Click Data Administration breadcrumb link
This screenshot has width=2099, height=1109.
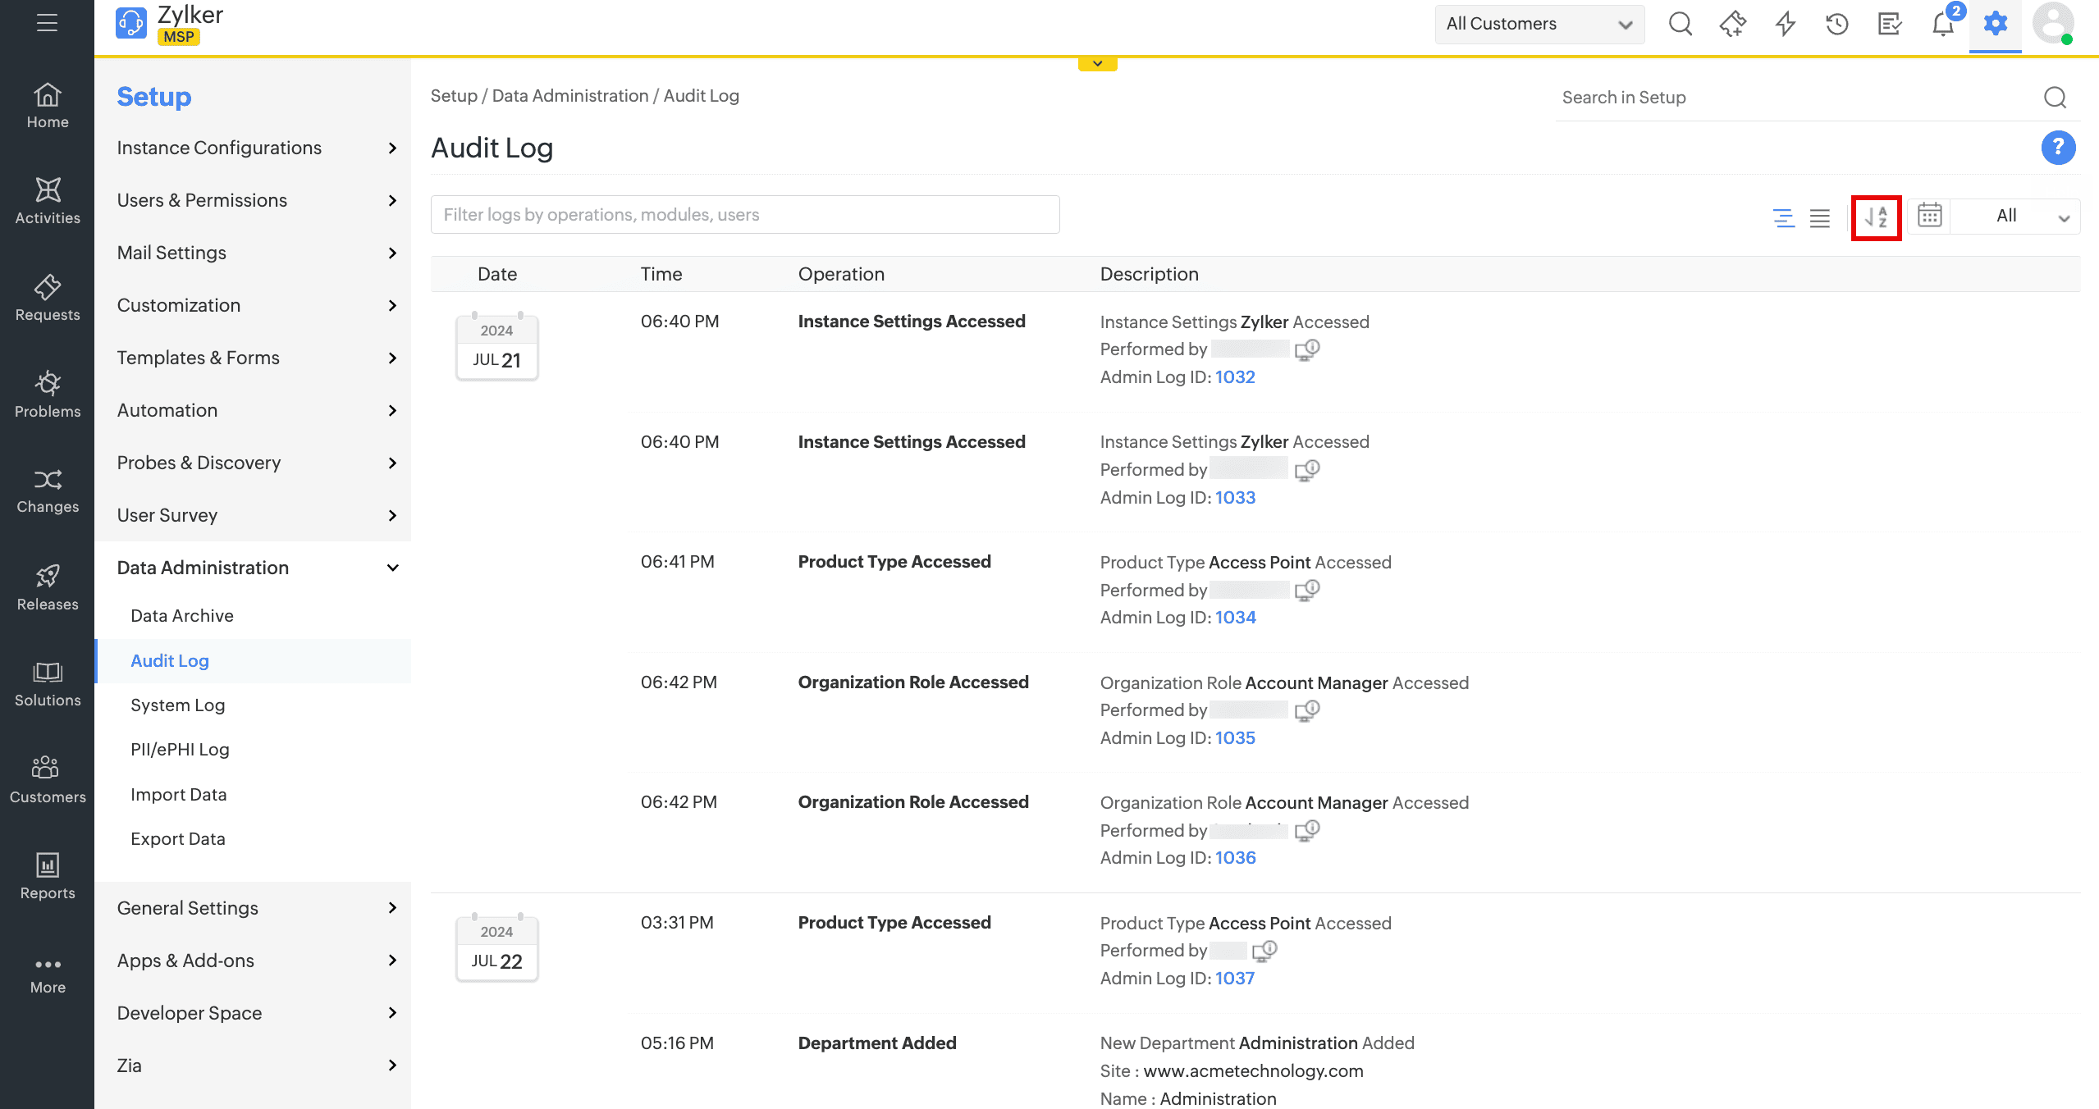pos(569,96)
